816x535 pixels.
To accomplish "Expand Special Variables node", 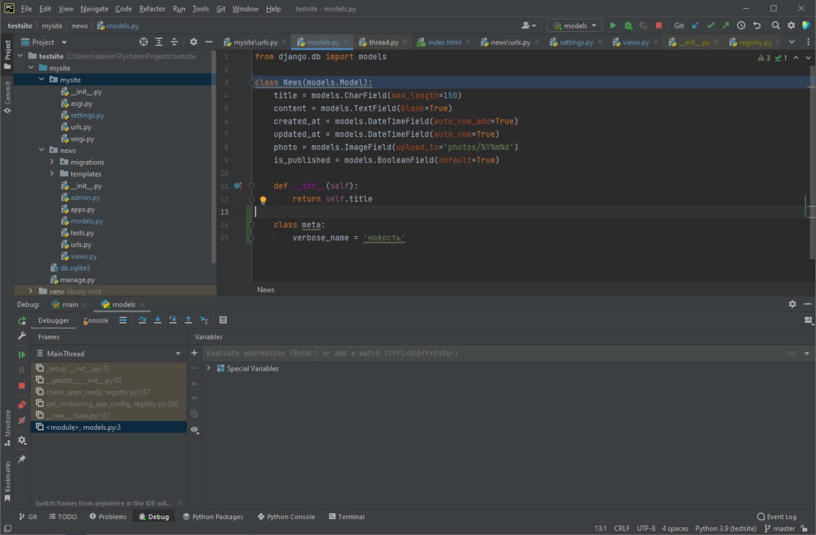I will (x=208, y=369).
